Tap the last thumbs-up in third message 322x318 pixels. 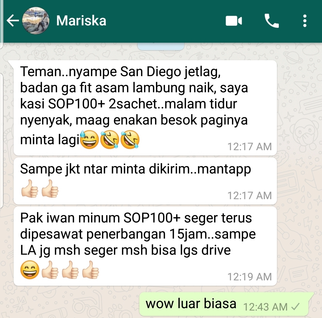coord(91,270)
